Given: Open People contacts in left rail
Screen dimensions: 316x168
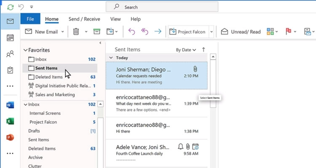Looking at the screenshot, I should click(x=10, y=54).
